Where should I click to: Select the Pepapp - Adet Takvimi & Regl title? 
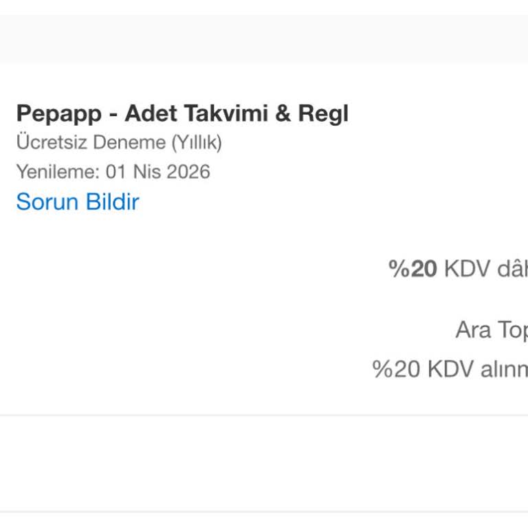coord(182,113)
